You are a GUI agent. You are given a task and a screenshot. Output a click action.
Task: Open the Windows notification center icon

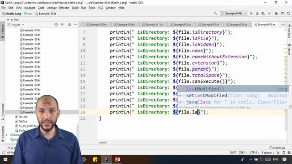click(284, 159)
